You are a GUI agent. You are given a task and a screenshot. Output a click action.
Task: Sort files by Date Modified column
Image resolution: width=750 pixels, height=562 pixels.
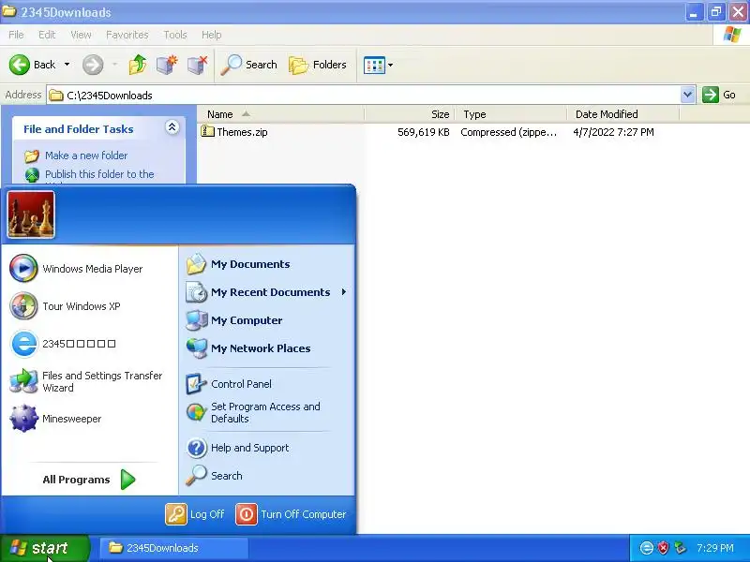pos(623,114)
